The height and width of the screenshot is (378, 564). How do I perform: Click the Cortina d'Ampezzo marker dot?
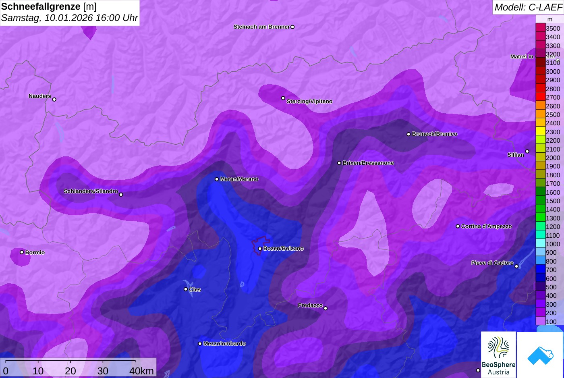[x=458, y=226]
